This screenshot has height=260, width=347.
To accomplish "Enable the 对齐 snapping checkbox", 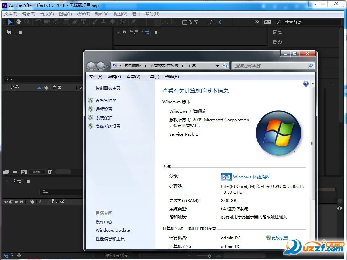I will (185, 22).
